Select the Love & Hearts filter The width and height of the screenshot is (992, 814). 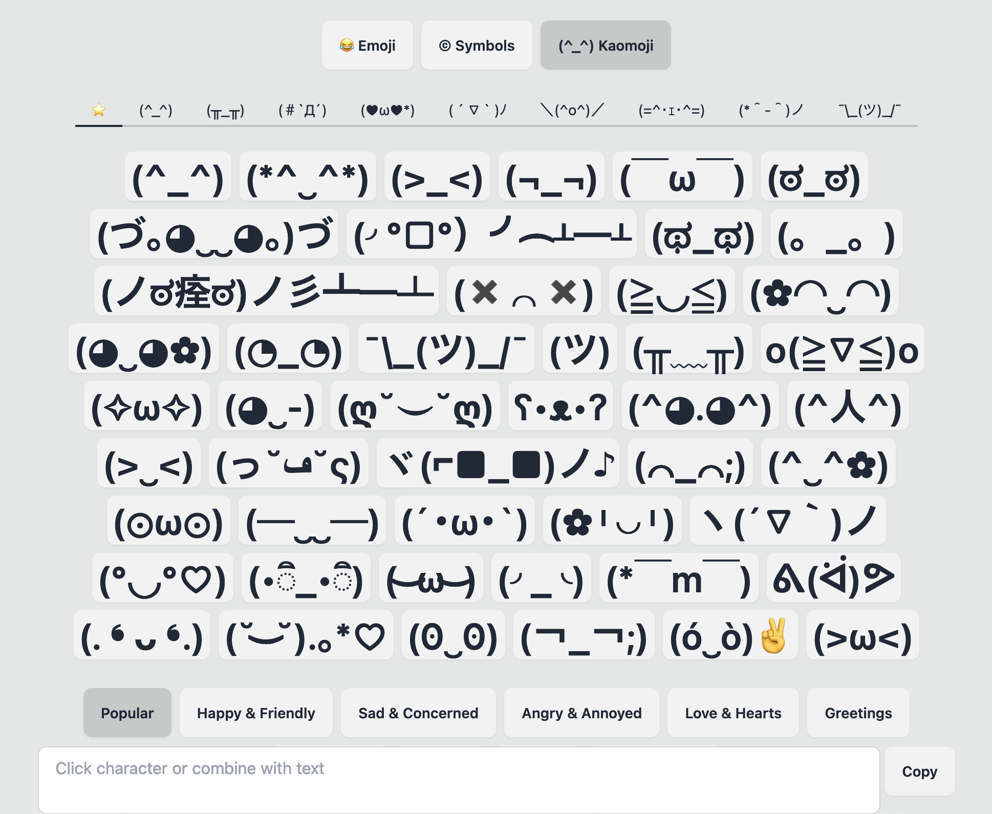[732, 713]
